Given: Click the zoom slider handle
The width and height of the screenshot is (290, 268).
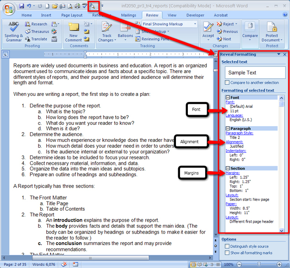Looking at the screenshot, I should pyautogui.click(x=259, y=264).
